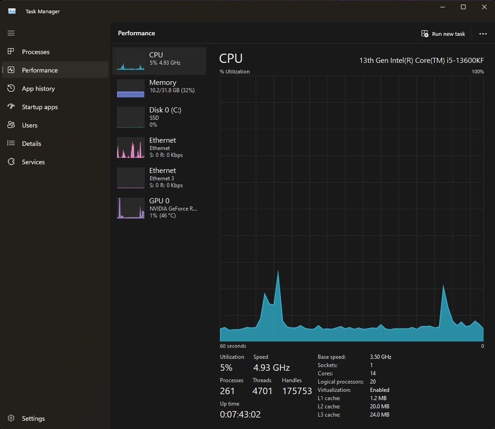Toggle the hamburger navigation menu
The height and width of the screenshot is (429, 495).
coord(11,33)
